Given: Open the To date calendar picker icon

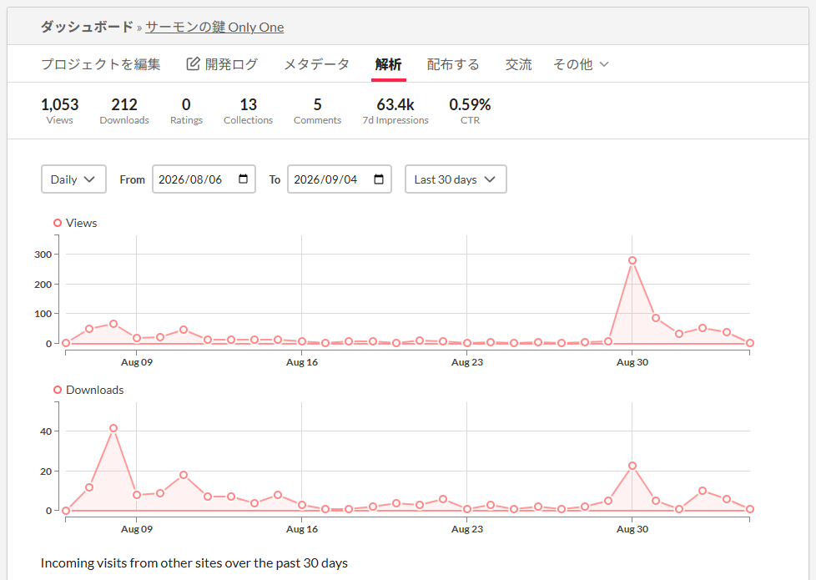Looking at the screenshot, I should click(379, 179).
